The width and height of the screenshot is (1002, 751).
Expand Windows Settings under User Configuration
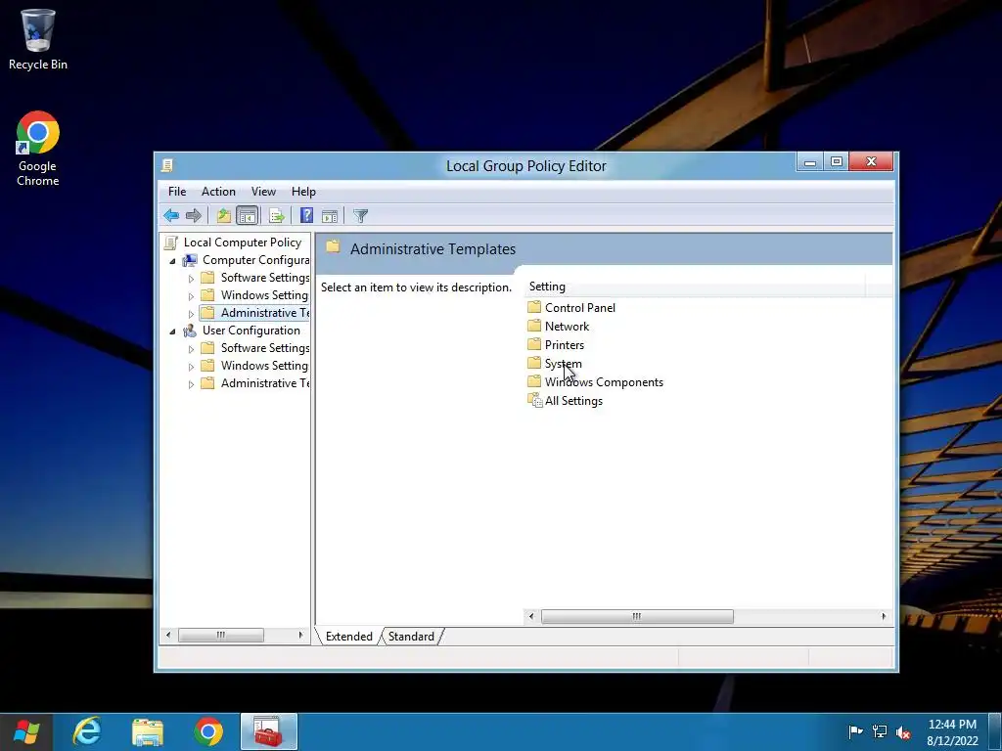click(191, 367)
